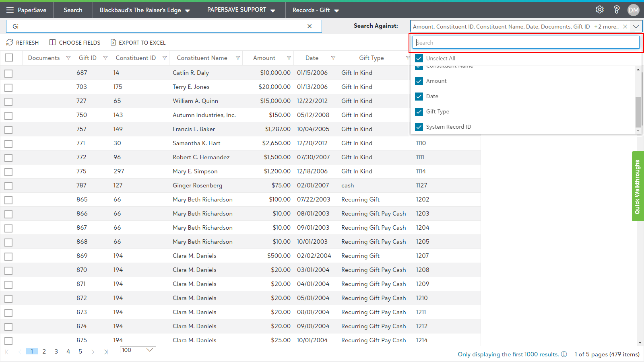The width and height of the screenshot is (644, 362).
Task: Open the PAPERSAVE SUPPORT menu
Action: 241,10
